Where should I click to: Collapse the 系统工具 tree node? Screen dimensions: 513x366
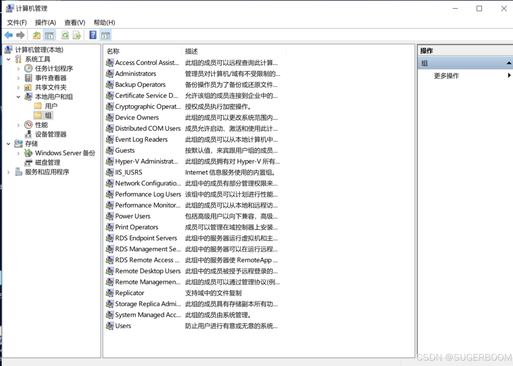8,59
